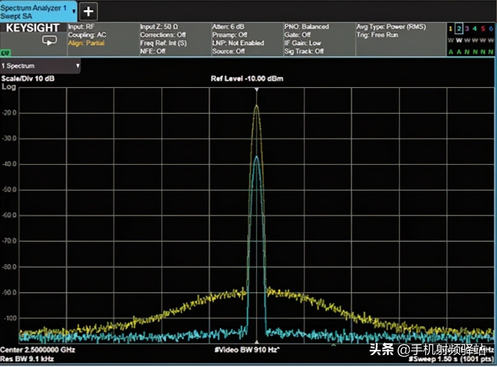Viewport: 497px width, 367px height.
Task: Click the Keysight screen-message icon below the logo
Action: coord(50,40)
